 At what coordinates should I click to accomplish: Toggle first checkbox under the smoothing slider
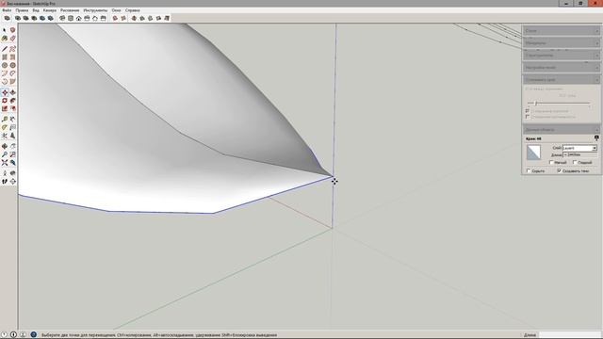click(528, 111)
